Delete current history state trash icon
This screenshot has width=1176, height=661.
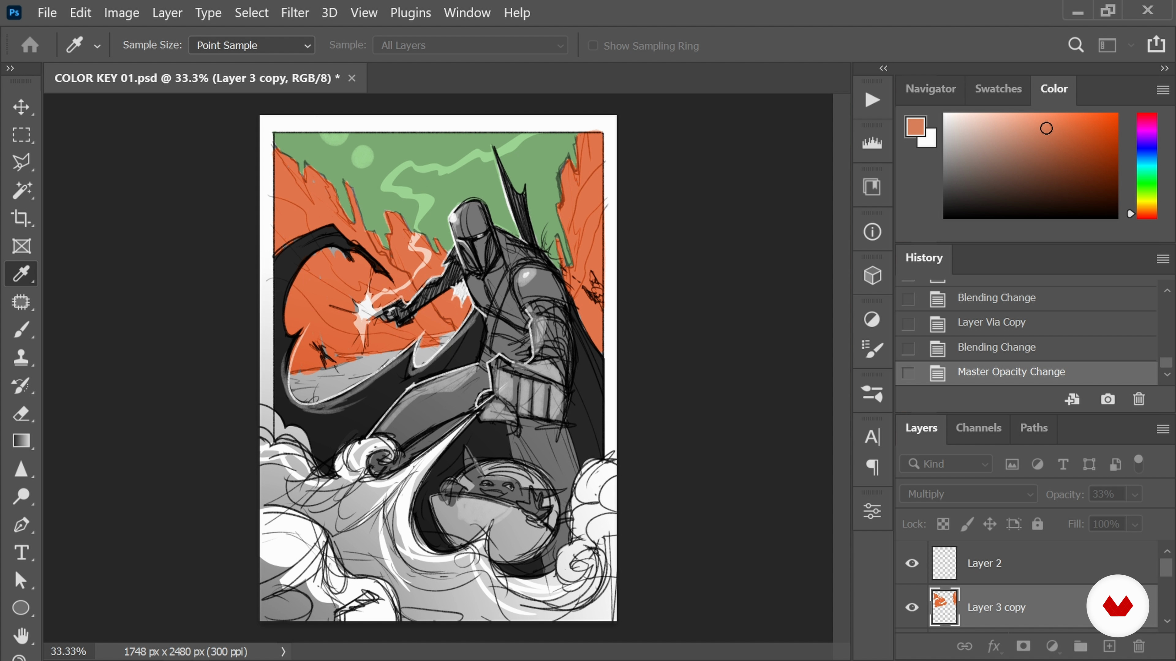coord(1139,399)
